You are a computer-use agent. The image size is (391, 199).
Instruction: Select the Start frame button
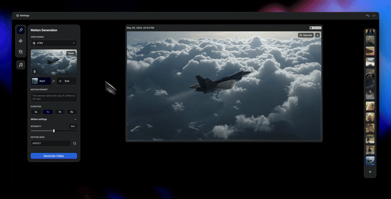[x=41, y=81]
